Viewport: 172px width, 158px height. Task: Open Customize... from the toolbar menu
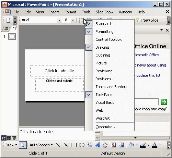[110, 127]
